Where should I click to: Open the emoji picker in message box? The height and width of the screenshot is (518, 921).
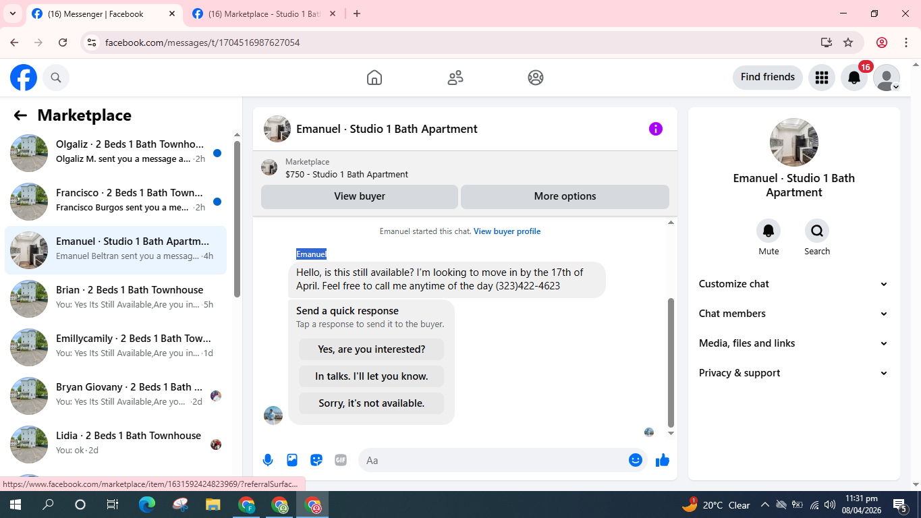point(635,460)
